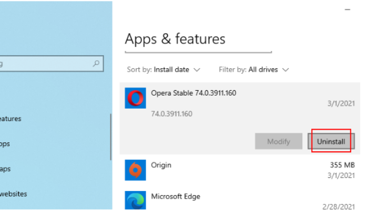The image size is (368, 210).
Task: Open the Filter by All drives dropdown
Action: (254, 70)
